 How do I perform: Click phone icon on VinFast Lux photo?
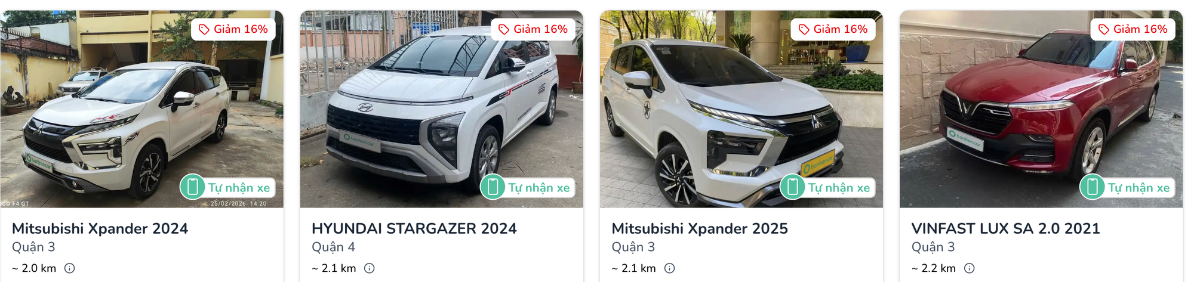1092,187
